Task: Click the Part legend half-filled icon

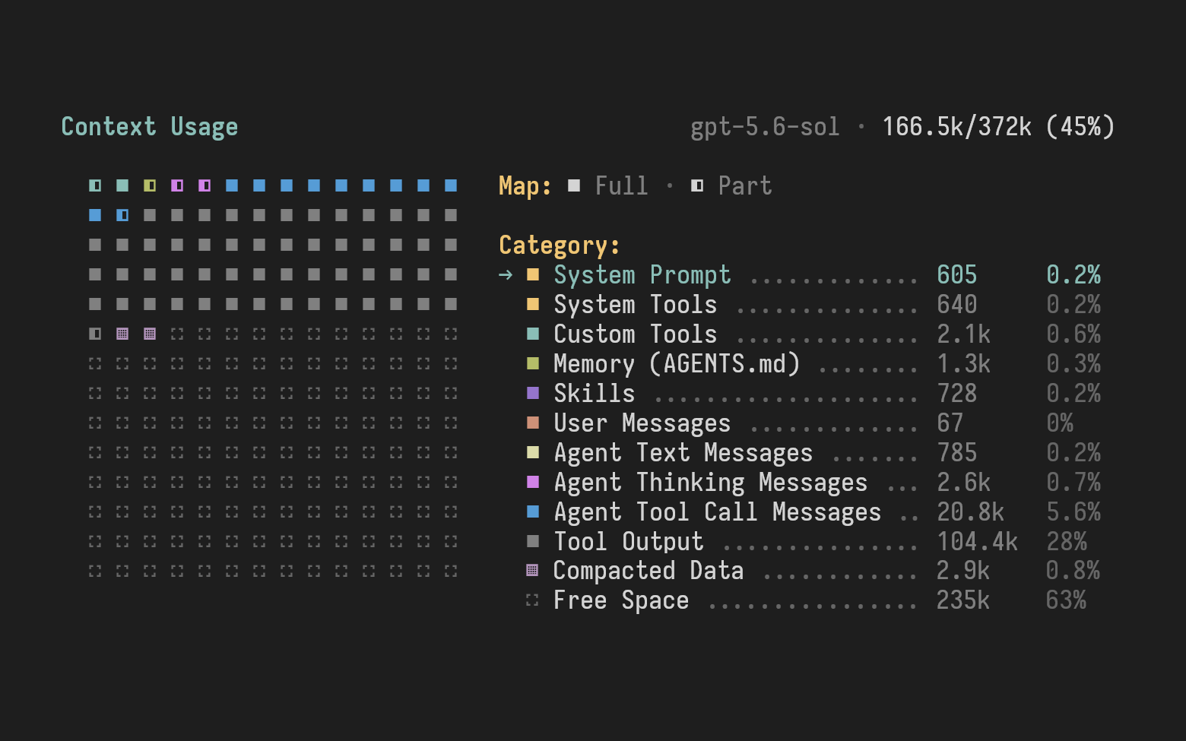Action: pyautogui.click(x=697, y=185)
